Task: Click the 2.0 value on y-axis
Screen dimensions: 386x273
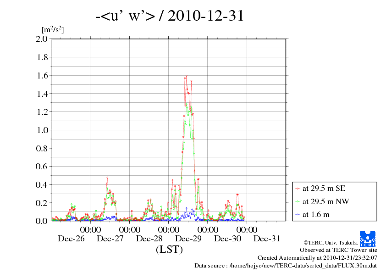Action: click(x=42, y=39)
